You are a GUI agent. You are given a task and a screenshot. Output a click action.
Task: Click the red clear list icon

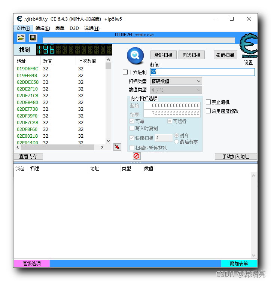click(x=137, y=156)
